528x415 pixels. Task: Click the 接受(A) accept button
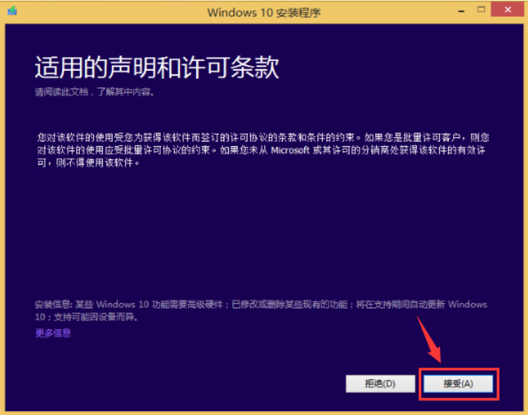tap(458, 384)
